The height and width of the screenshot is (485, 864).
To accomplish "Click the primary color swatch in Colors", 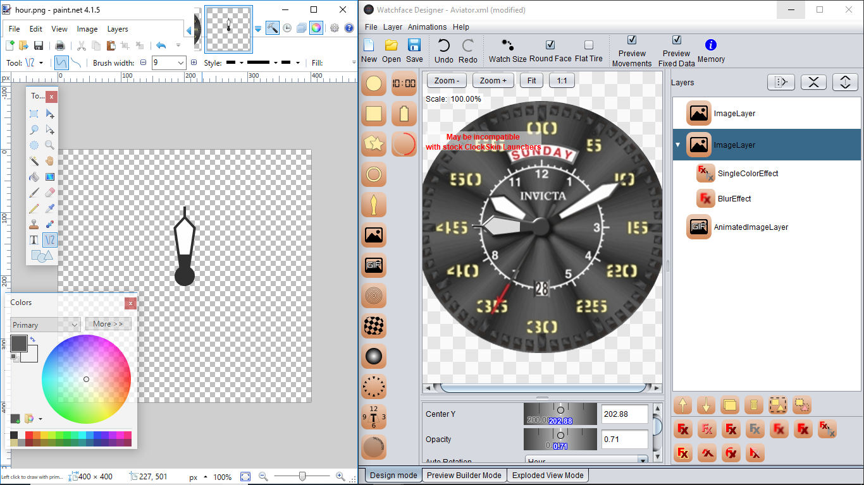I will (x=19, y=344).
